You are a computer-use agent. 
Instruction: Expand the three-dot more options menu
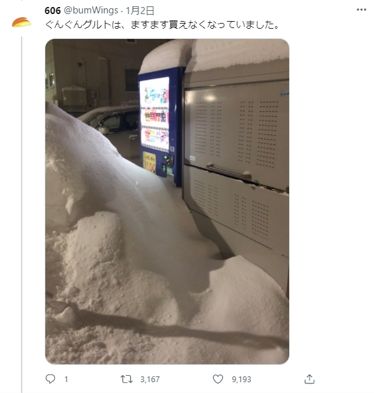click(x=361, y=10)
